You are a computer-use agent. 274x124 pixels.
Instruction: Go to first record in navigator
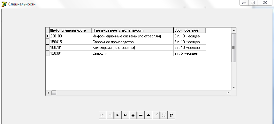pyautogui.click(x=103, y=115)
